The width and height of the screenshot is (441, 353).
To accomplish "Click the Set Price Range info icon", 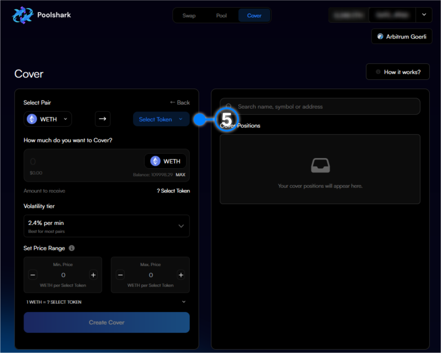I will [x=72, y=248].
